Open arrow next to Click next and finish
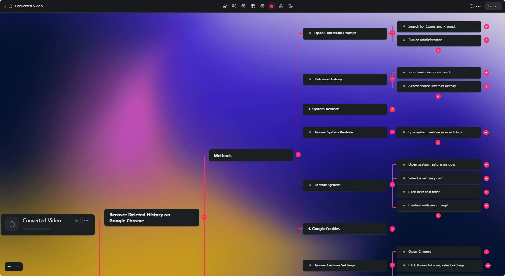 (x=486, y=192)
